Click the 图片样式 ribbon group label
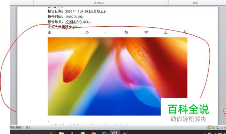226x134 pixels. pyautogui.click(x=99, y=3)
